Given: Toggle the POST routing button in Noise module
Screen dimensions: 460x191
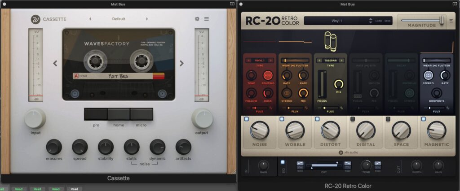Looking at the screenshot, I should (x=268, y=75).
